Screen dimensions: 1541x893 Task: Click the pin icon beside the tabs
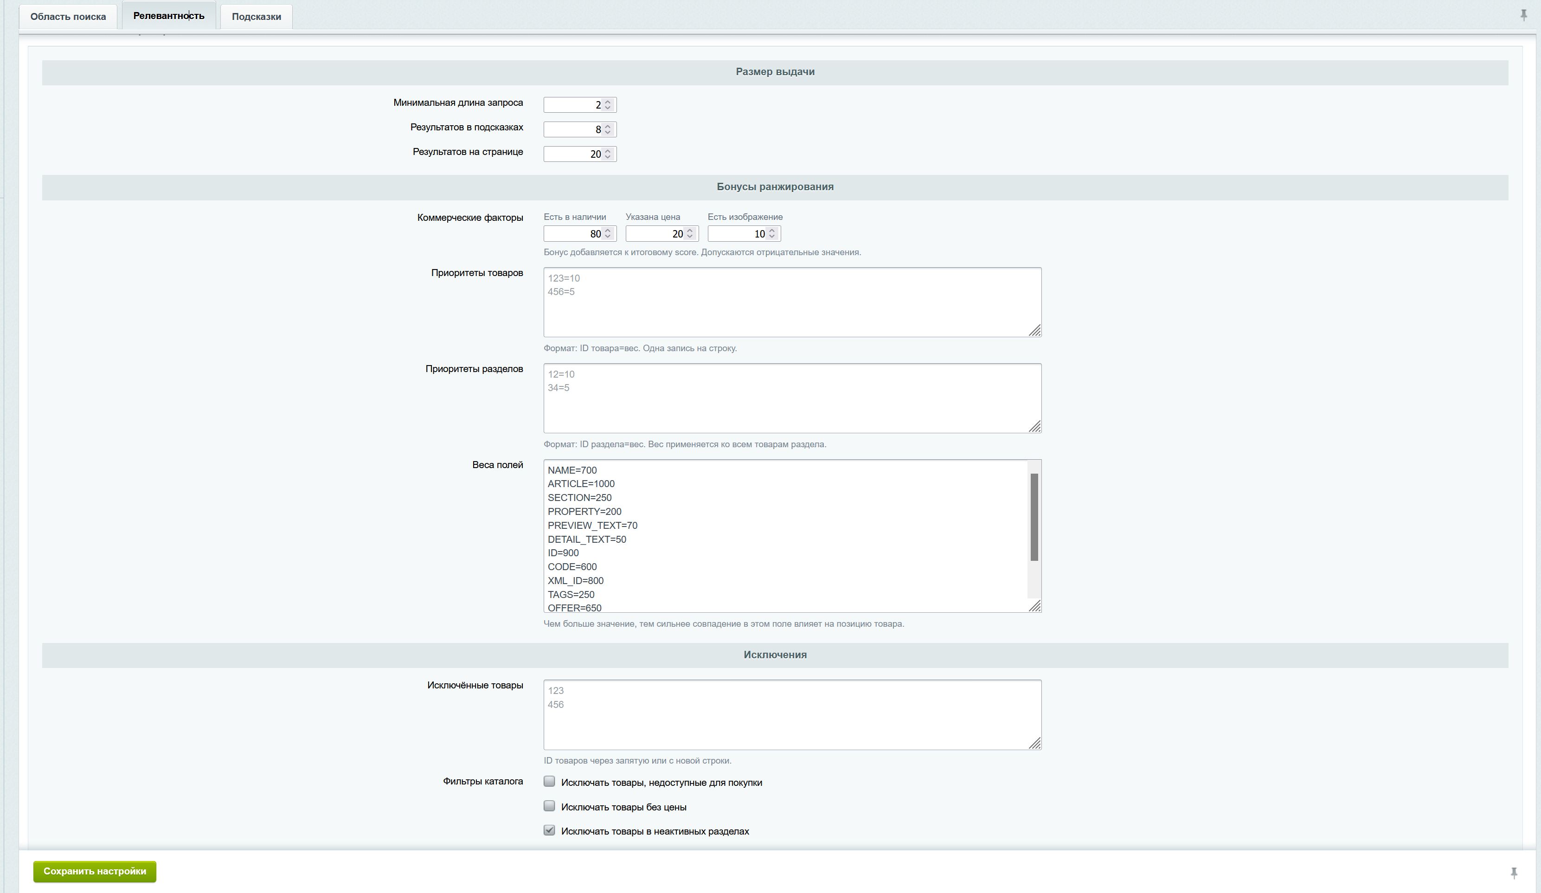click(x=1523, y=16)
